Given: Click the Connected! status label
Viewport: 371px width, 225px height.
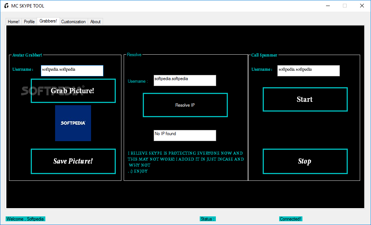Looking at the screenshot, I should point(290,219).
